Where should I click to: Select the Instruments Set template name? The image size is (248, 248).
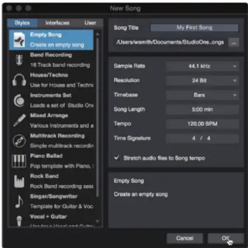click(x=51, y=96)
